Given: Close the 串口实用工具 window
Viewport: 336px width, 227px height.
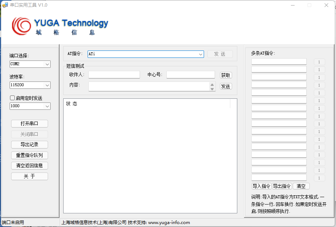Looking at the screenshot, I should pos(326,5).
